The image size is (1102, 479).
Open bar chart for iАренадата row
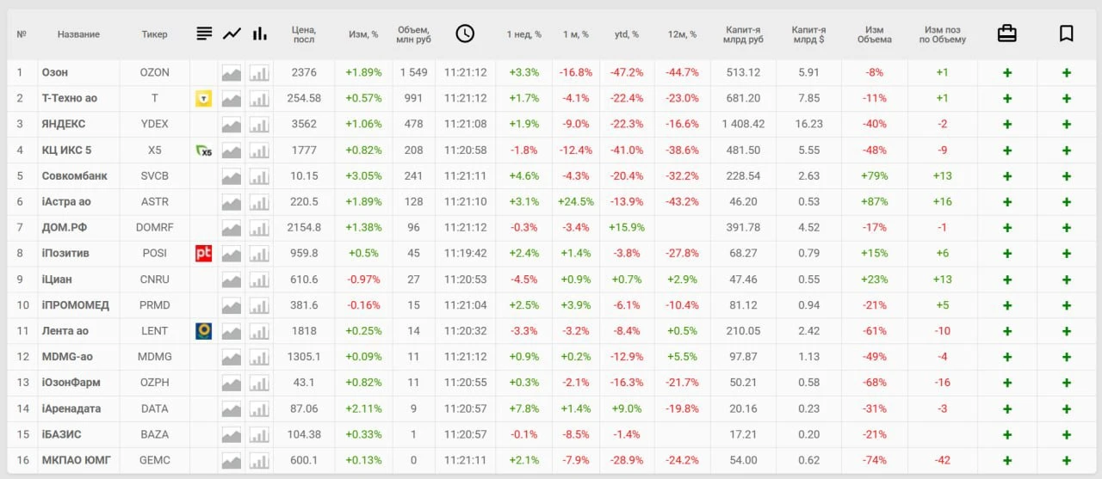pyautogui.click(x=259, y=408)
